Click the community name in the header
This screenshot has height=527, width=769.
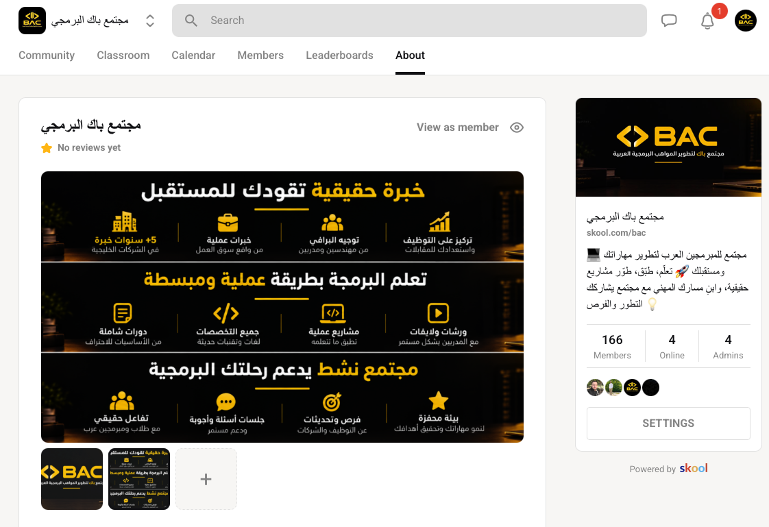coord(90,21)
